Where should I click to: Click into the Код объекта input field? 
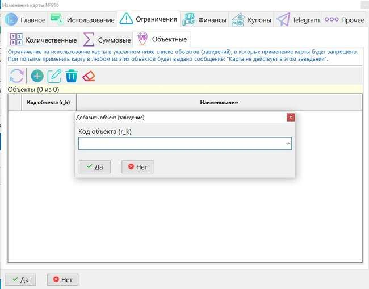coord(182,144)
